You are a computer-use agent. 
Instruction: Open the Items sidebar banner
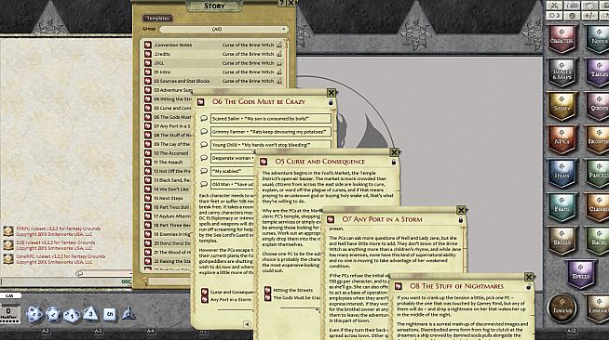click(x=562, y=174)
